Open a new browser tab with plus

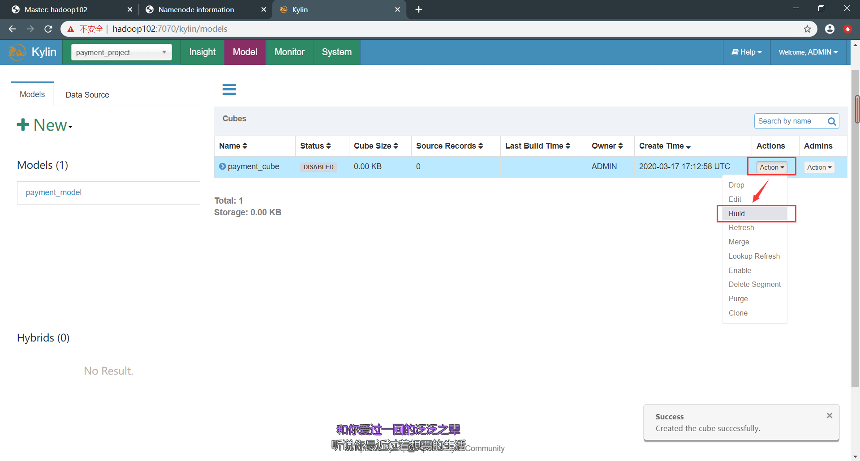tap(419, 9)
